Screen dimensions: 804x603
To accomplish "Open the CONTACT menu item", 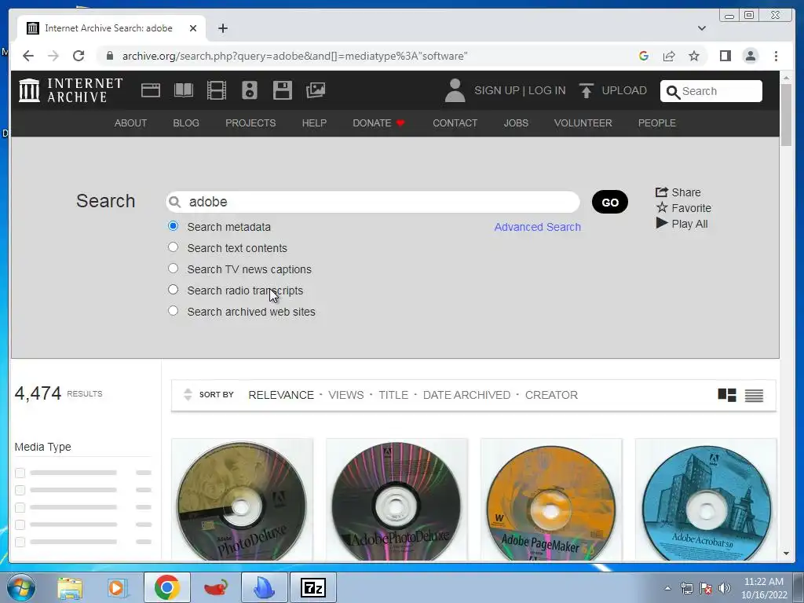I will pyautogui.click(x=455, y=123).
